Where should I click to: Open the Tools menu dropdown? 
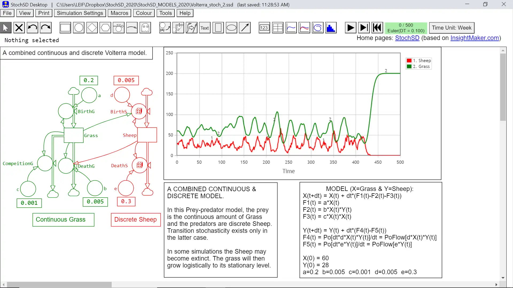pyautogui.click(x=165, y=13)
